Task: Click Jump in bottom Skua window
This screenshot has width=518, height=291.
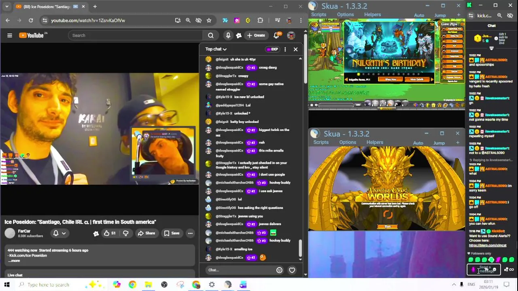Action: (439, 143)
